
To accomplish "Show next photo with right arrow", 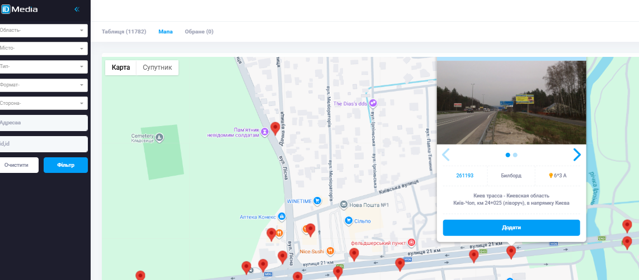I will (x=577, y=155).
